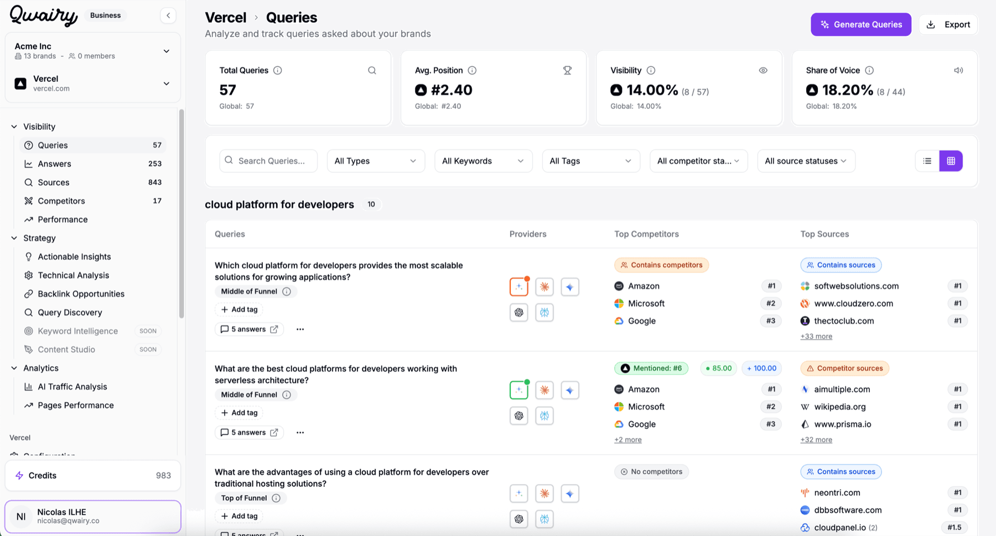Open the Sources page from sidebar
The height and width of the screenshot is (536, 996).
tap(53, 182)
